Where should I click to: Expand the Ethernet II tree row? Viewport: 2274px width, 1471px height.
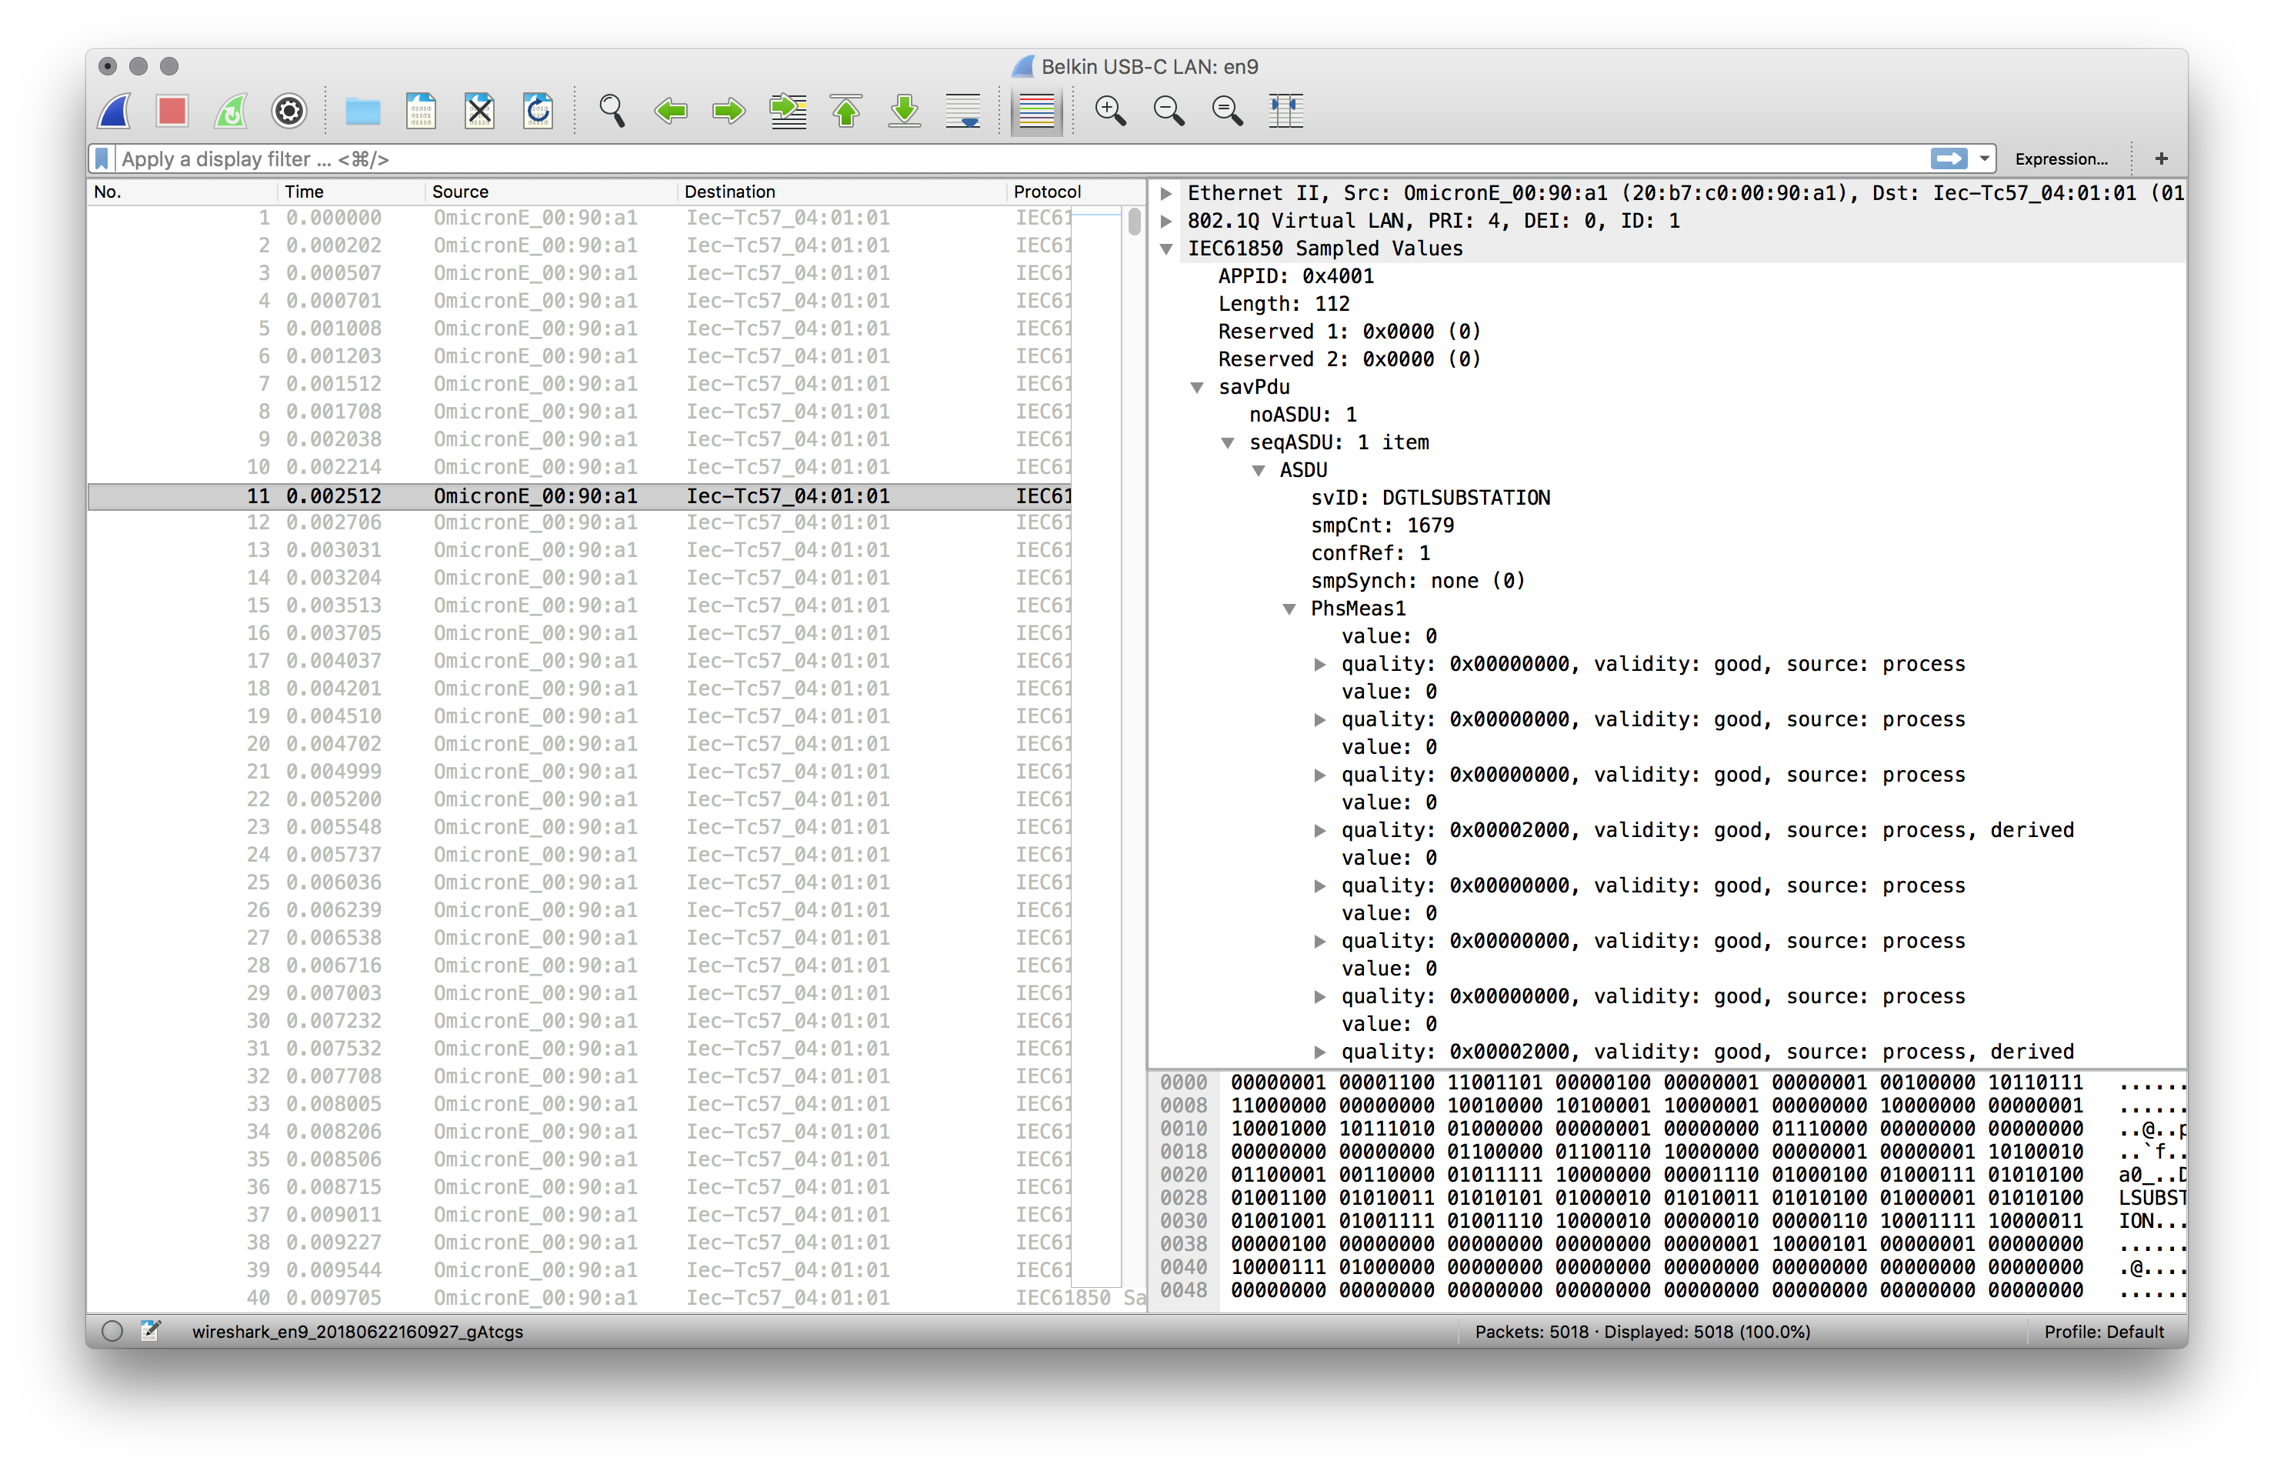pos(1166,194)
